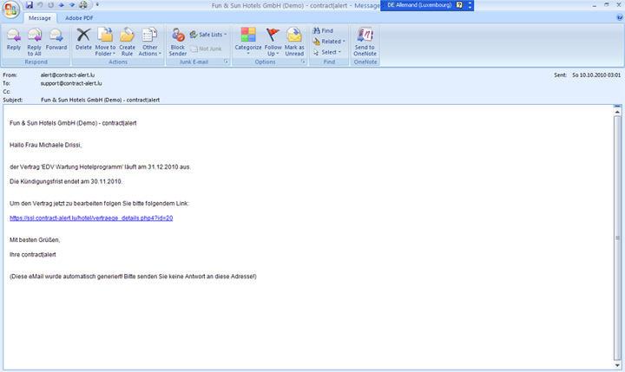Expand Follow Up flag dropdown
The width and height of the screenshot is (625, 372).
pos(273,41)
